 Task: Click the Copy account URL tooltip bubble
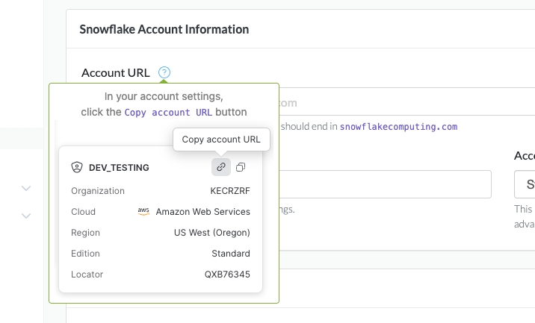coord(221,139)
